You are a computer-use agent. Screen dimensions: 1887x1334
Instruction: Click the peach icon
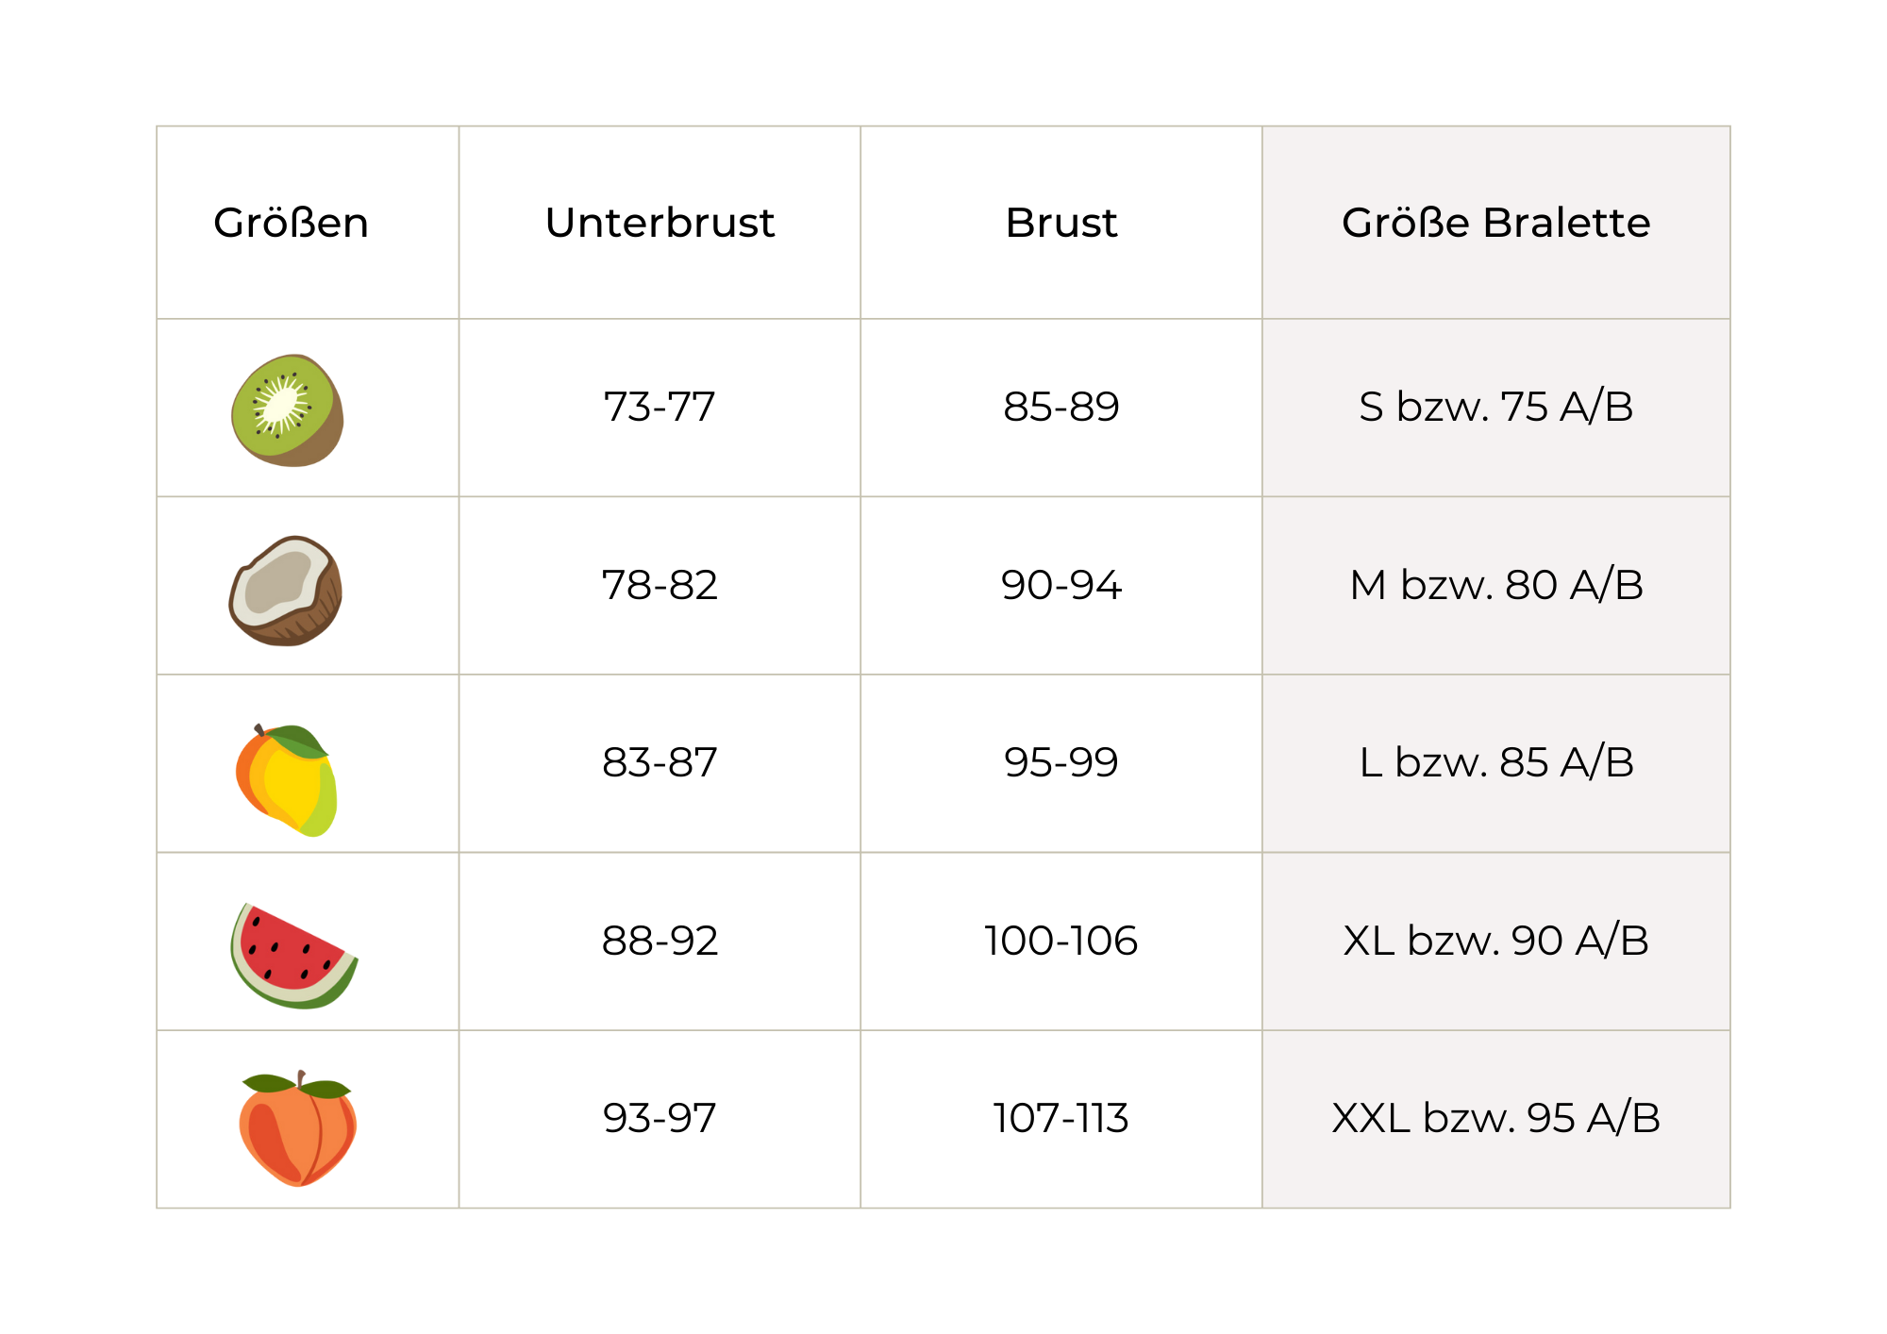(297, 1128)
